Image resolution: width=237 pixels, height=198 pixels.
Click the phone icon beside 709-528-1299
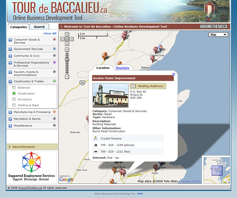pos(96,145)
